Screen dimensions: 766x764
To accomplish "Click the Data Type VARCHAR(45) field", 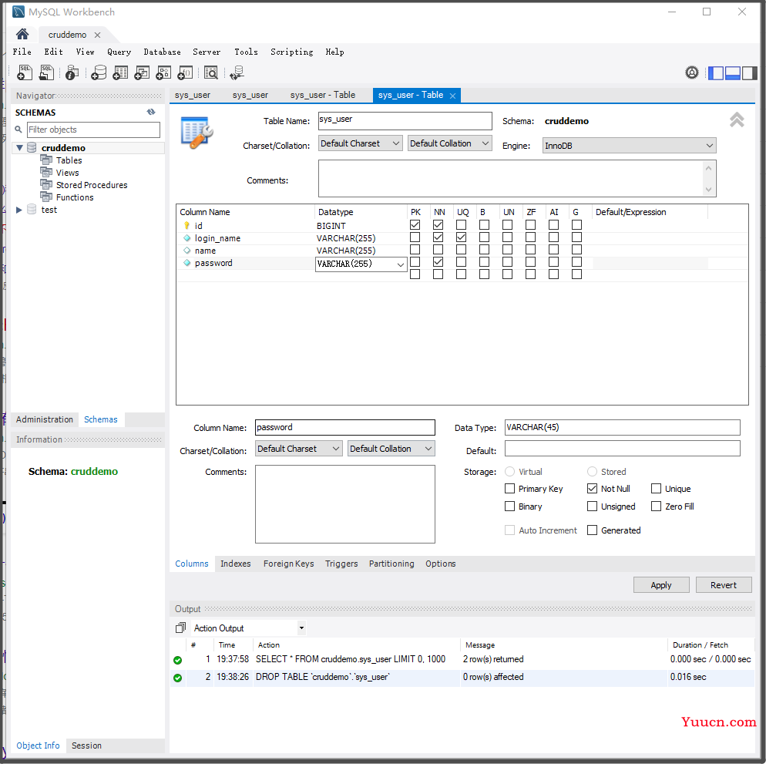I will click(622, 427).
